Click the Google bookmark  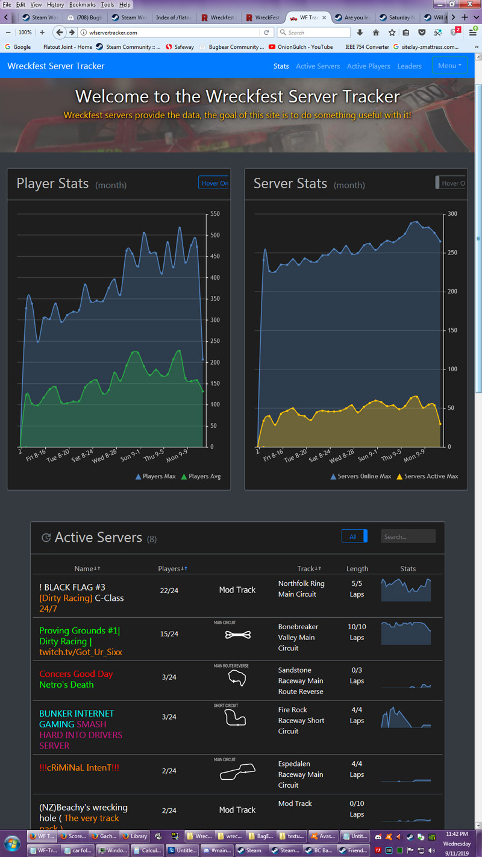[17, 46]
